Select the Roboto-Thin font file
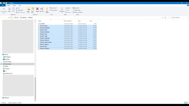The image size is (189, 106). tap(67, 47)
